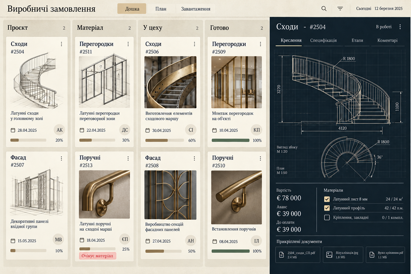This screenshot has height=274, width=411.
Task: Open the menu of card Сходи #2504
Action: (x=62, y=44)
